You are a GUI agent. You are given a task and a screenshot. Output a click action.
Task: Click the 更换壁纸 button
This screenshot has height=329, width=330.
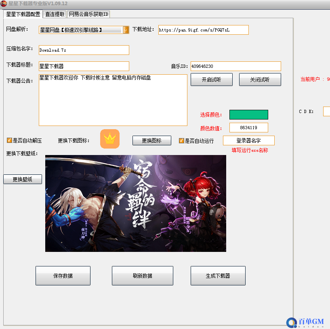23,179
